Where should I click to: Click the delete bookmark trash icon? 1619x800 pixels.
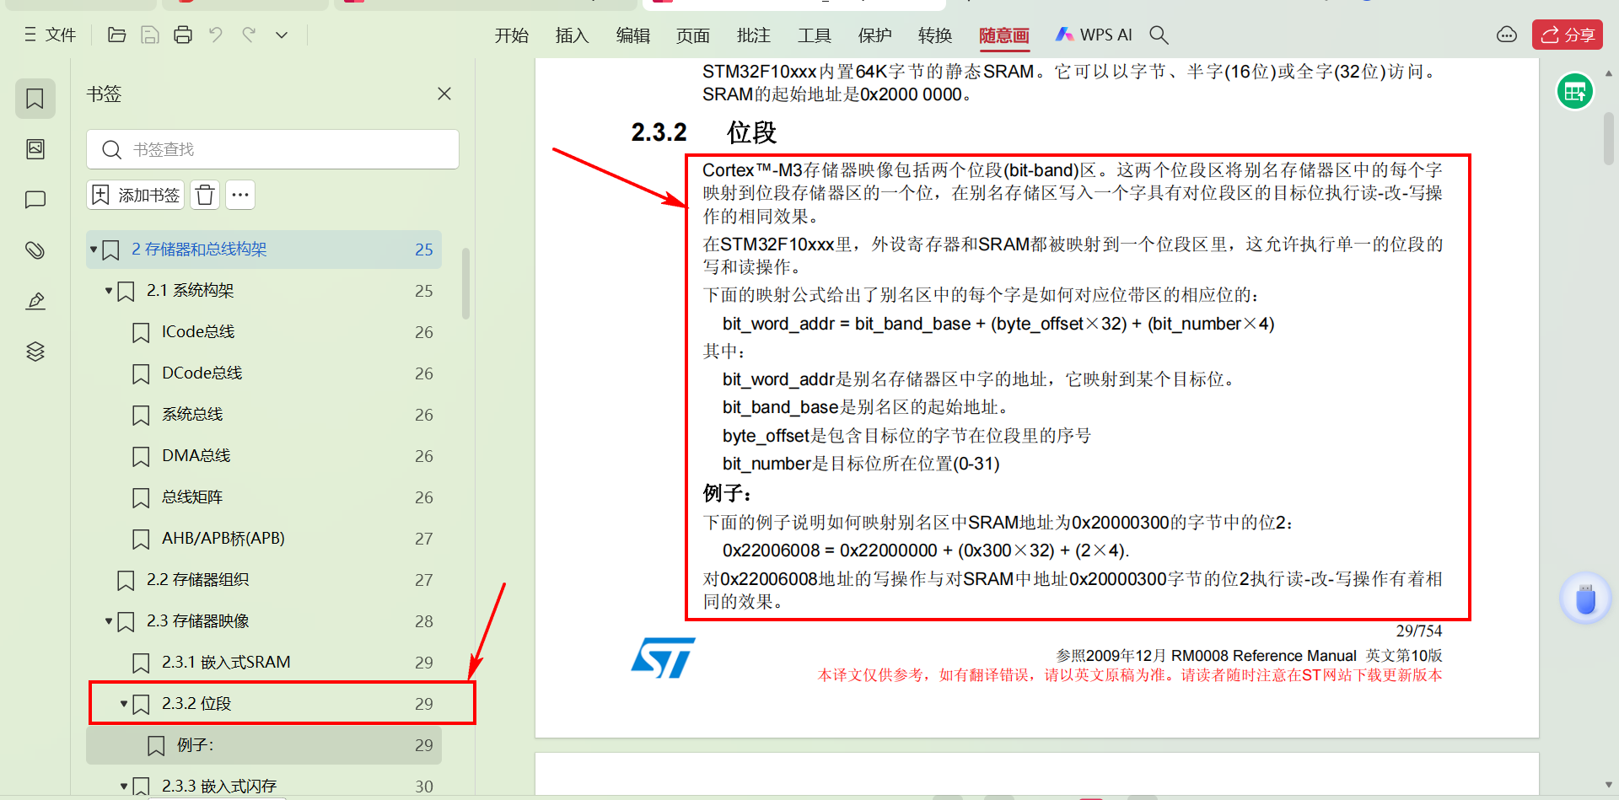point(204,195)
